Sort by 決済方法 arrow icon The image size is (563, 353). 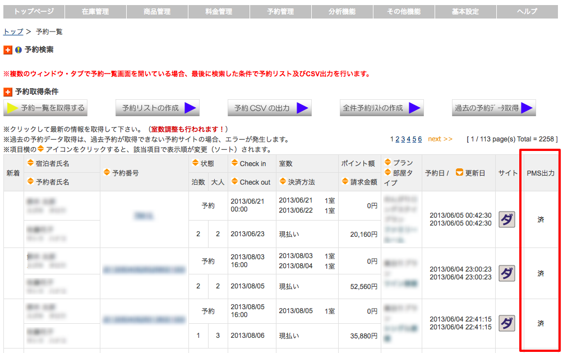[283, 181]
